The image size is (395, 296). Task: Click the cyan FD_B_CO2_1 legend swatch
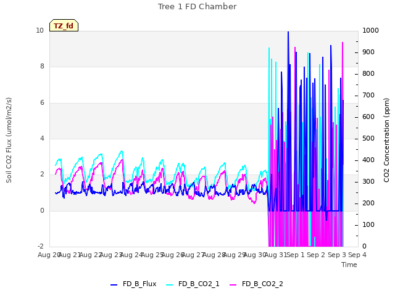pos(170,285)
